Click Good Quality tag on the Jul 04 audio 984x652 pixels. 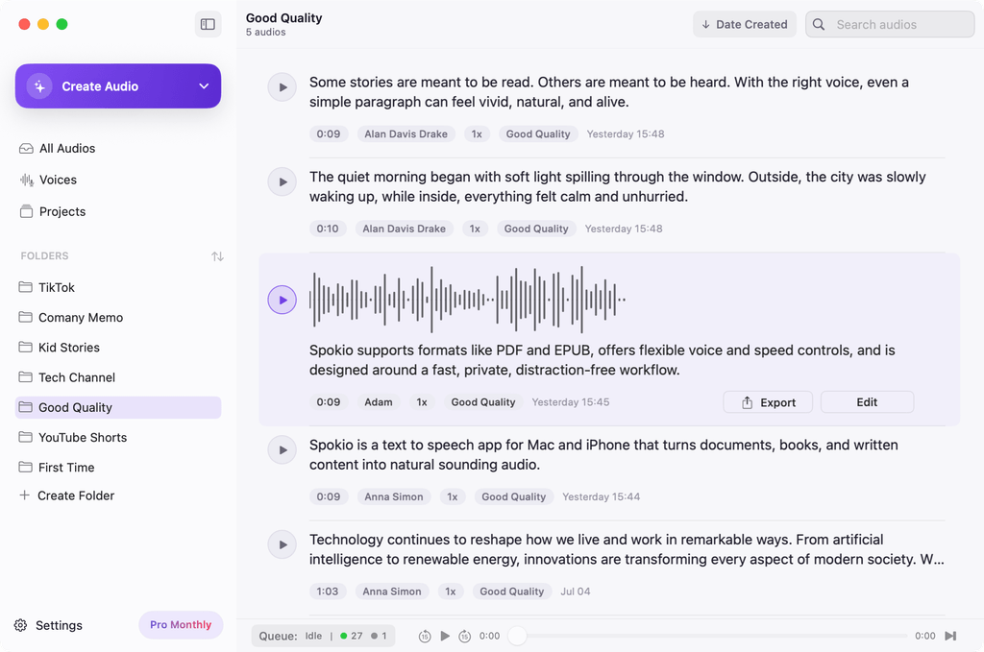tap(511, 592)
